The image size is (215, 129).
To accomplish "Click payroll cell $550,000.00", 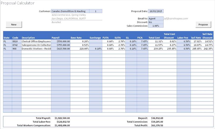I will click(61, 41).
